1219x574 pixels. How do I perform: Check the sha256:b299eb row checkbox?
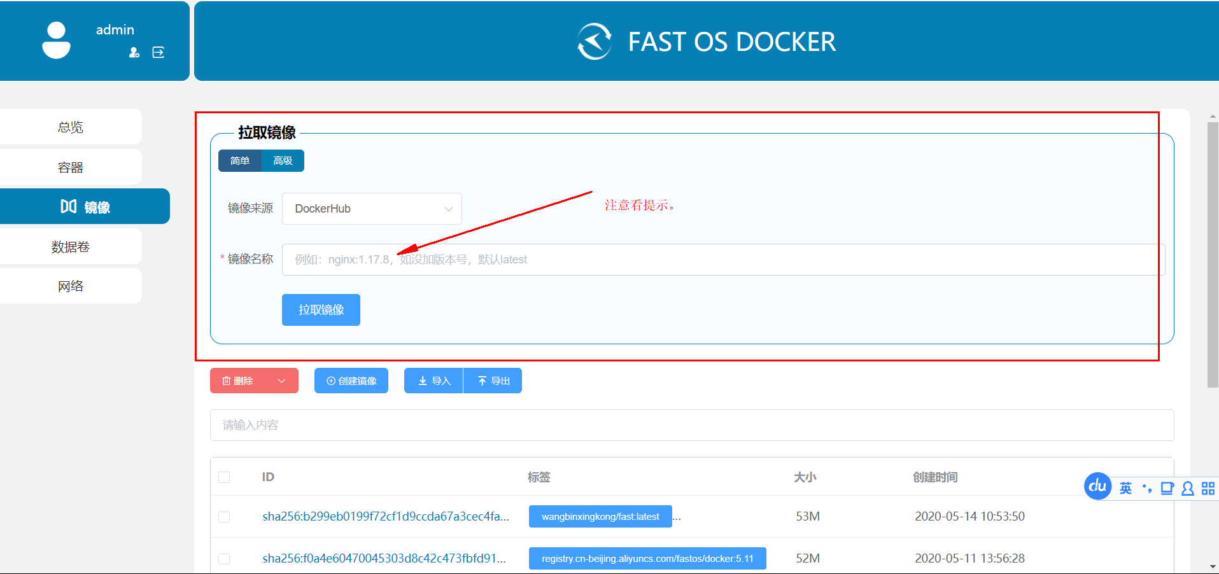point(224,517)
